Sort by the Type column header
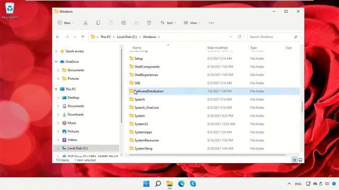Screen dimensions: 339x190 click(x=253, y=47)
